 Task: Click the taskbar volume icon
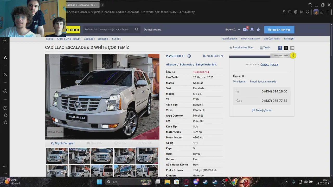tap(306, 182)
